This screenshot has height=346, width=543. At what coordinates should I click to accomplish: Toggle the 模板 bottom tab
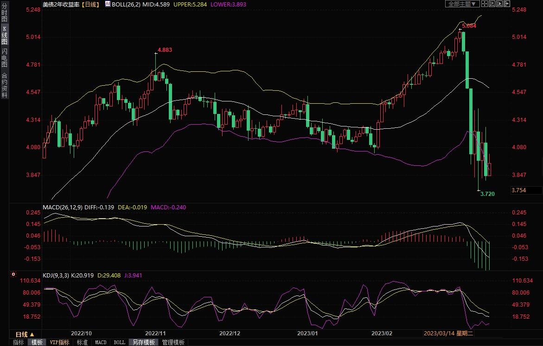coord(37,342)
